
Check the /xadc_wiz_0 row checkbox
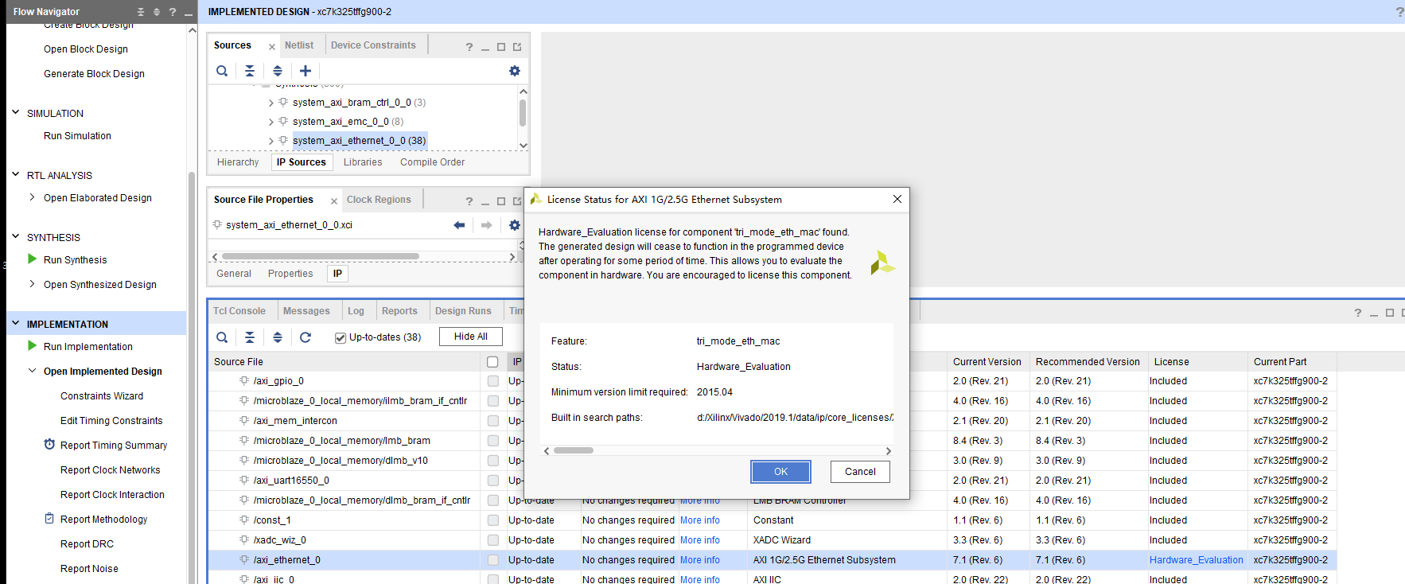tap(493, 540)
